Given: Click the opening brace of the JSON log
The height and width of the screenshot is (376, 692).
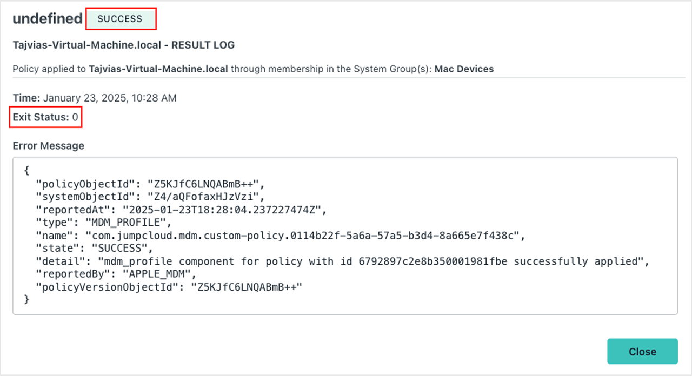Looking at the screenshot, I should pos(27,169).
